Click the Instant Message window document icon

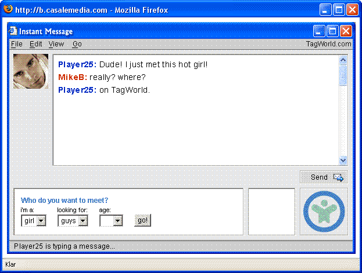click(x=13, y=31)
